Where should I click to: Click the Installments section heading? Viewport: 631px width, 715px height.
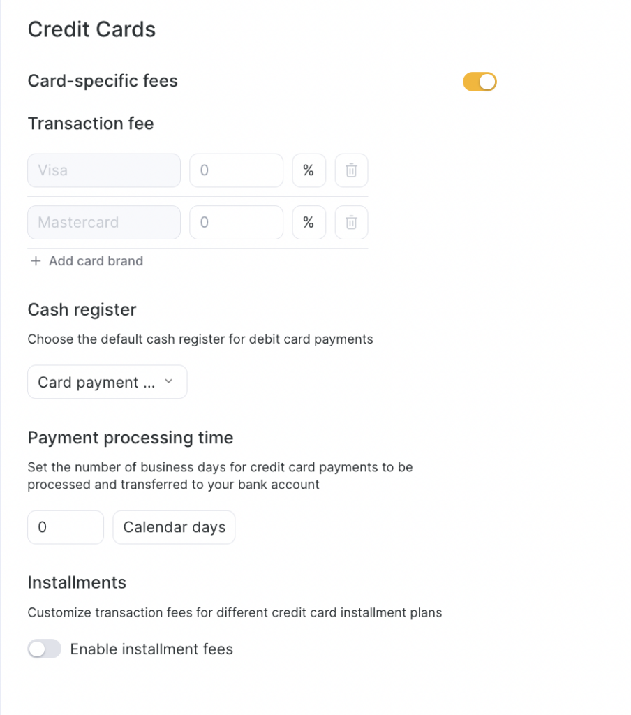click(x=77, y=582)
